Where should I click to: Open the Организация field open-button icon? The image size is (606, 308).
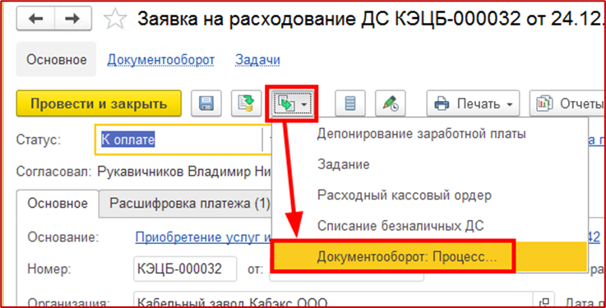[x=544, y=301]
